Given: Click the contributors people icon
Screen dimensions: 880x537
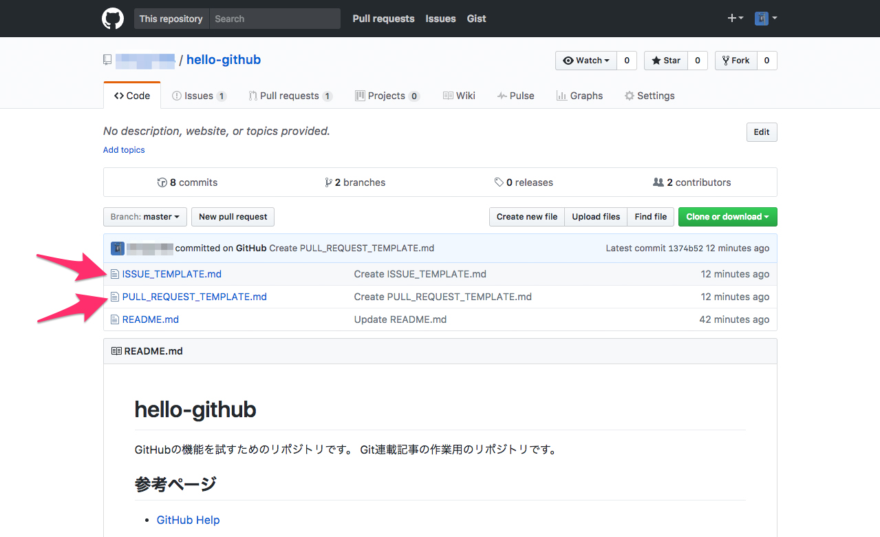Looking at the screenshot, I should (659, 182).
